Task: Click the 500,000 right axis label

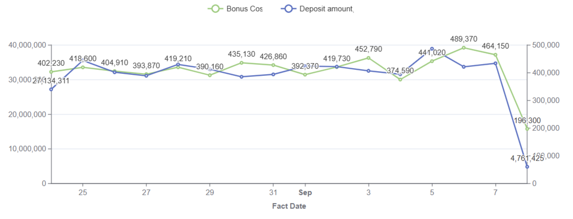Action: (x=546, y=45)
